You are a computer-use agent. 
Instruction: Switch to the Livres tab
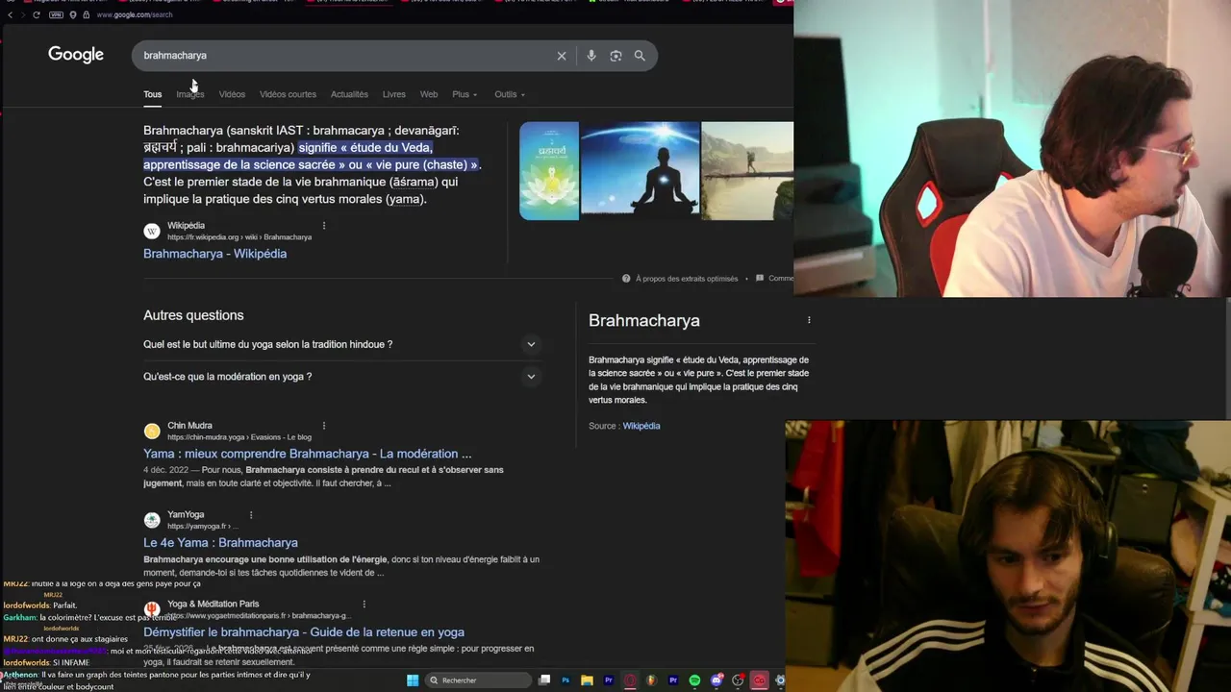pos(394,94)
